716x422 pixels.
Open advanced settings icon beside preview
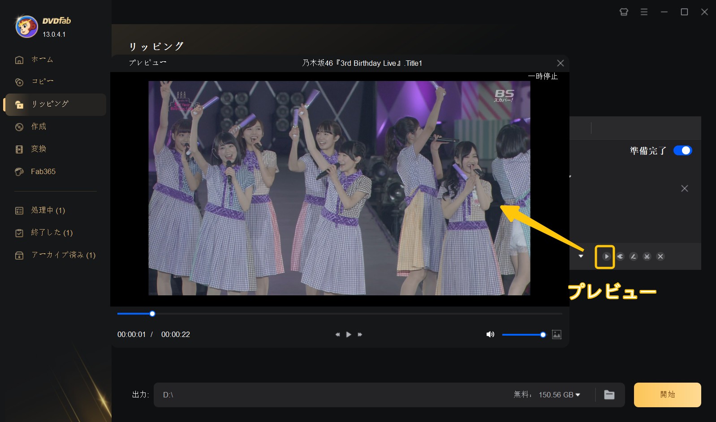620,256
